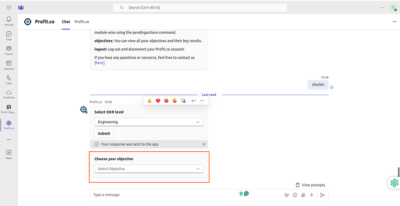Open the loop/sticker icon in compose bar
400x206 pixels.
click(x=303, y=195)
